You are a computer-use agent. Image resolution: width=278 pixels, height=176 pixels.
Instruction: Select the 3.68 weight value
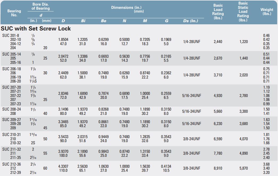click(x=266, y=164)
